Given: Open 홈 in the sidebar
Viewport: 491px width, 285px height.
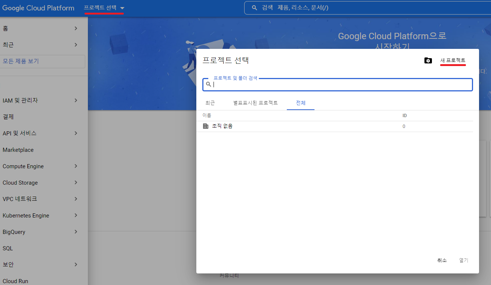Looking at the screenshot, I should [x=5, y=28].
